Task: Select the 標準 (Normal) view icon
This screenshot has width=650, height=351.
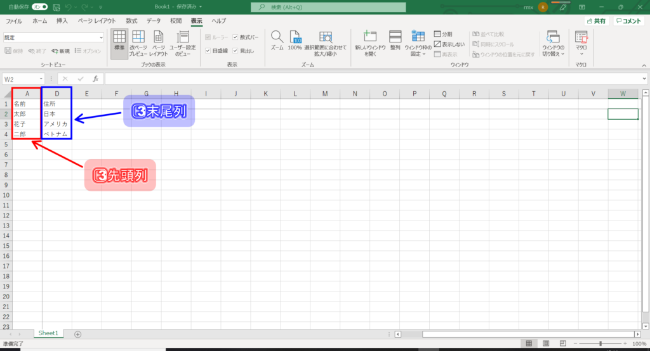Action: click(119, 43)
